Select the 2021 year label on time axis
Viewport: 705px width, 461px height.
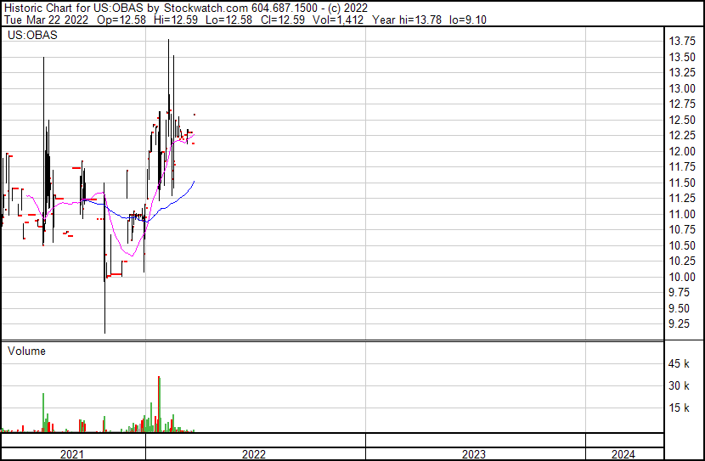point(72,454)
